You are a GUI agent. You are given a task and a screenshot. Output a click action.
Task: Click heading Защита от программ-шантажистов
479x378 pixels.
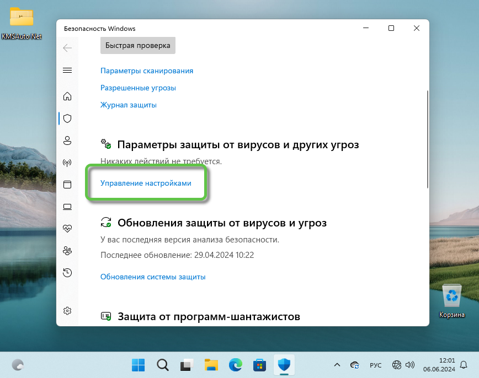click(x=209, y=317)
